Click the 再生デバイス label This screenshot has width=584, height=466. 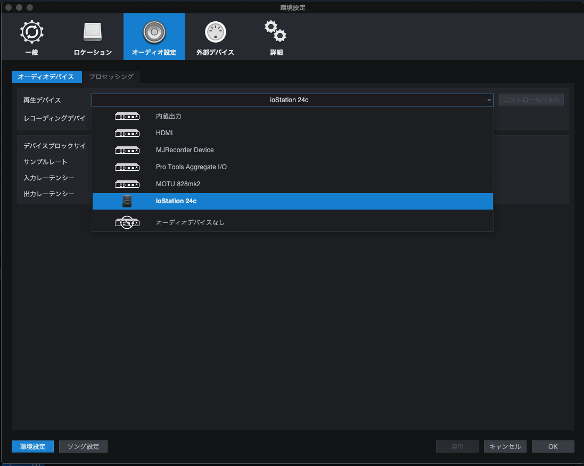coord(42,100)
